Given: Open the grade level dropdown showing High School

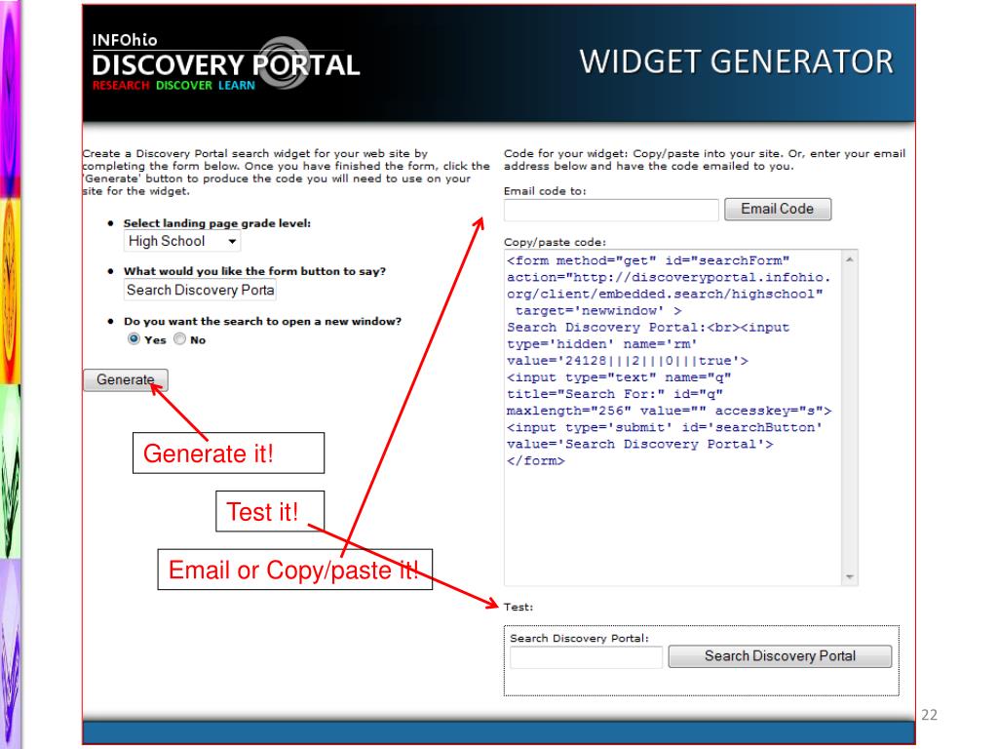Looking at the screenshot, I should [x=182, y=242].
